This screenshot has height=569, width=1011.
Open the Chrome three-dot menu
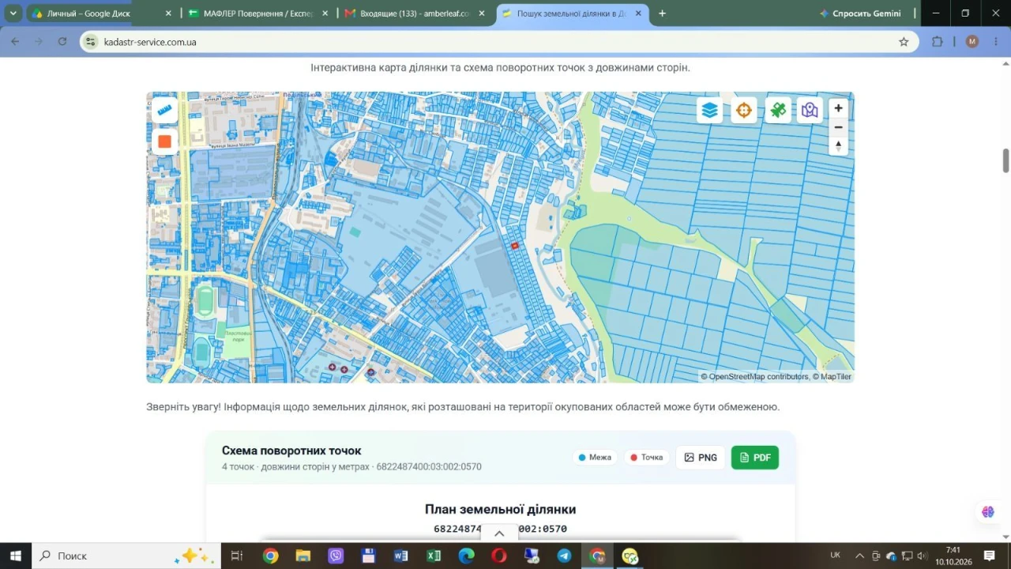pyautogui.click(x=996, y=42)
